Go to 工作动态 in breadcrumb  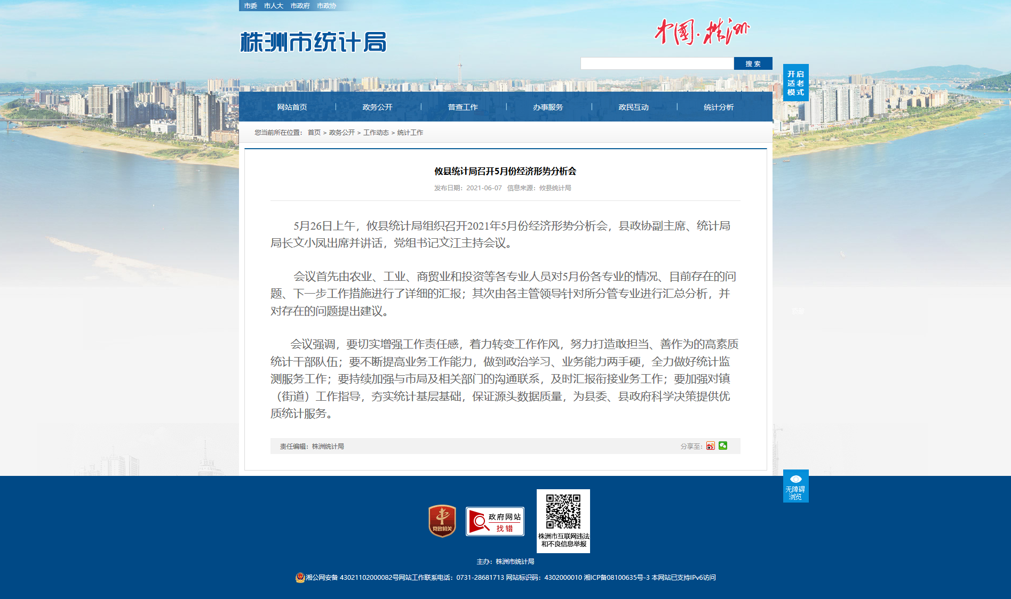point(376,133)
